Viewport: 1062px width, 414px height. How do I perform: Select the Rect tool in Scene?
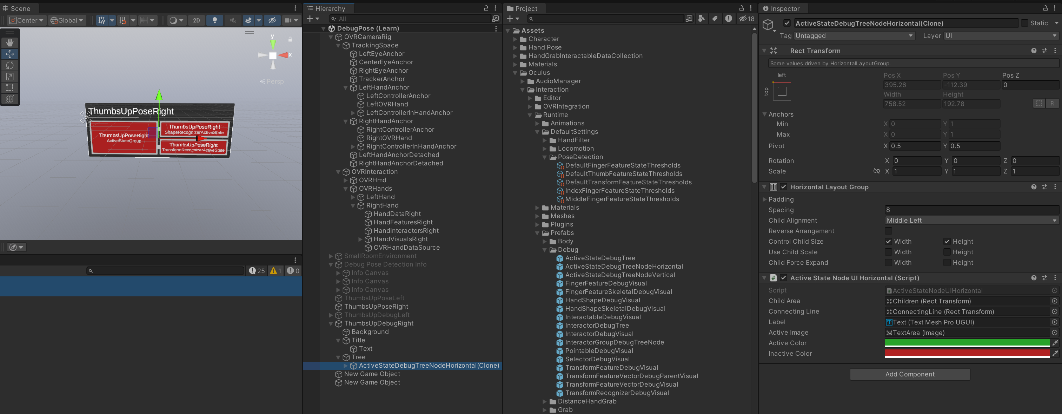pos(10,87)
